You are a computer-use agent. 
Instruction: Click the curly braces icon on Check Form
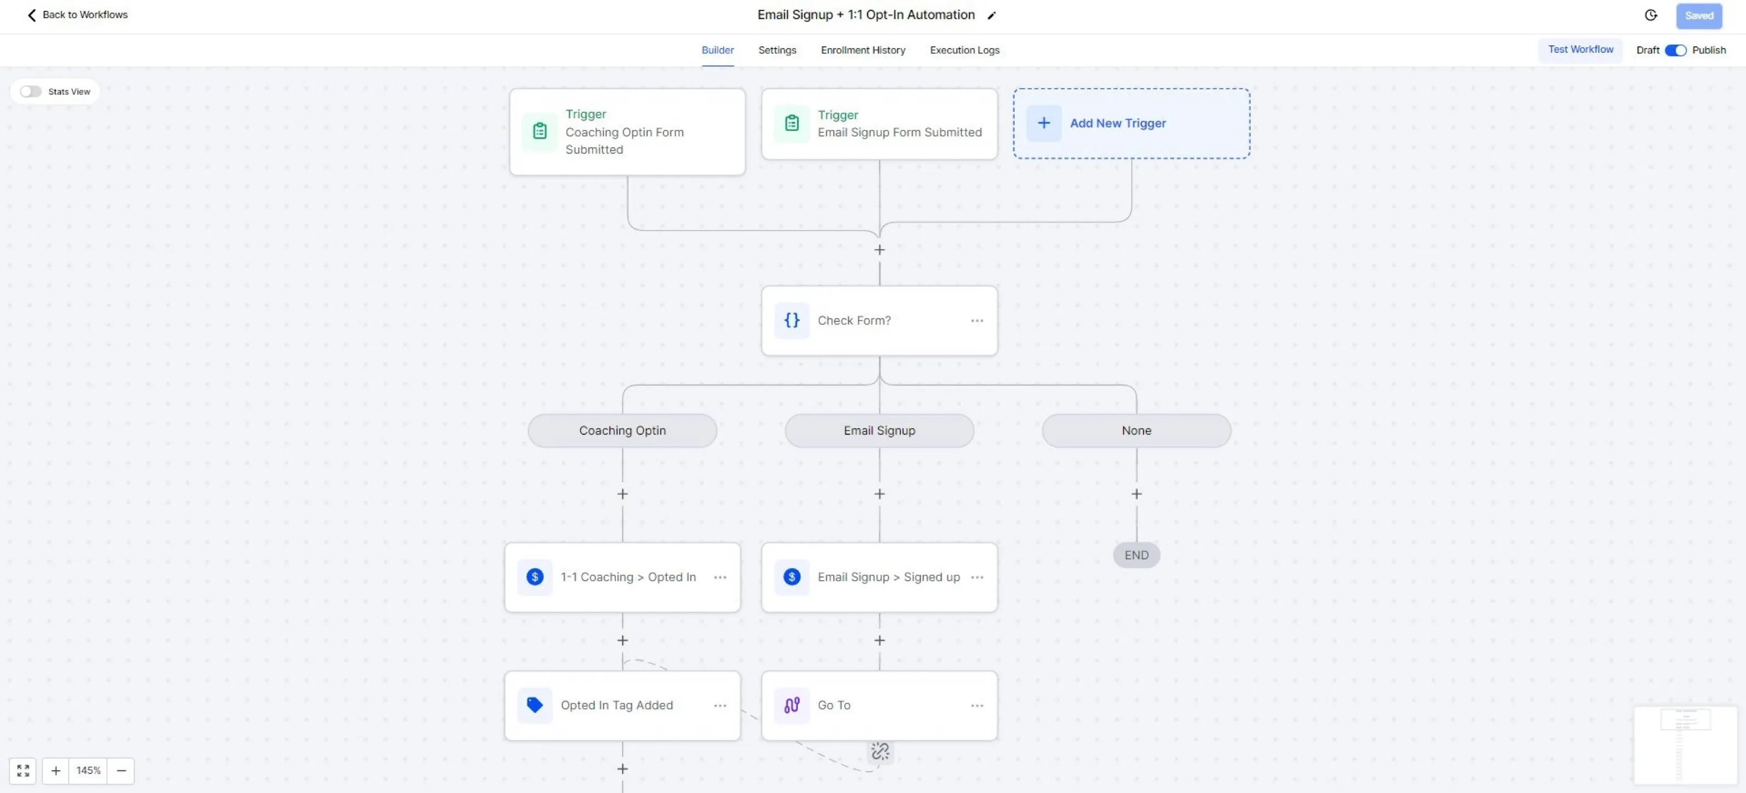click(792, 321)
